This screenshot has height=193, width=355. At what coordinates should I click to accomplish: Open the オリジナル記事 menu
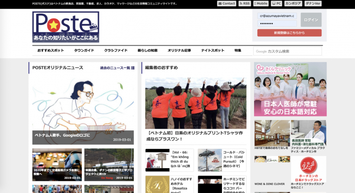(179, 50)
